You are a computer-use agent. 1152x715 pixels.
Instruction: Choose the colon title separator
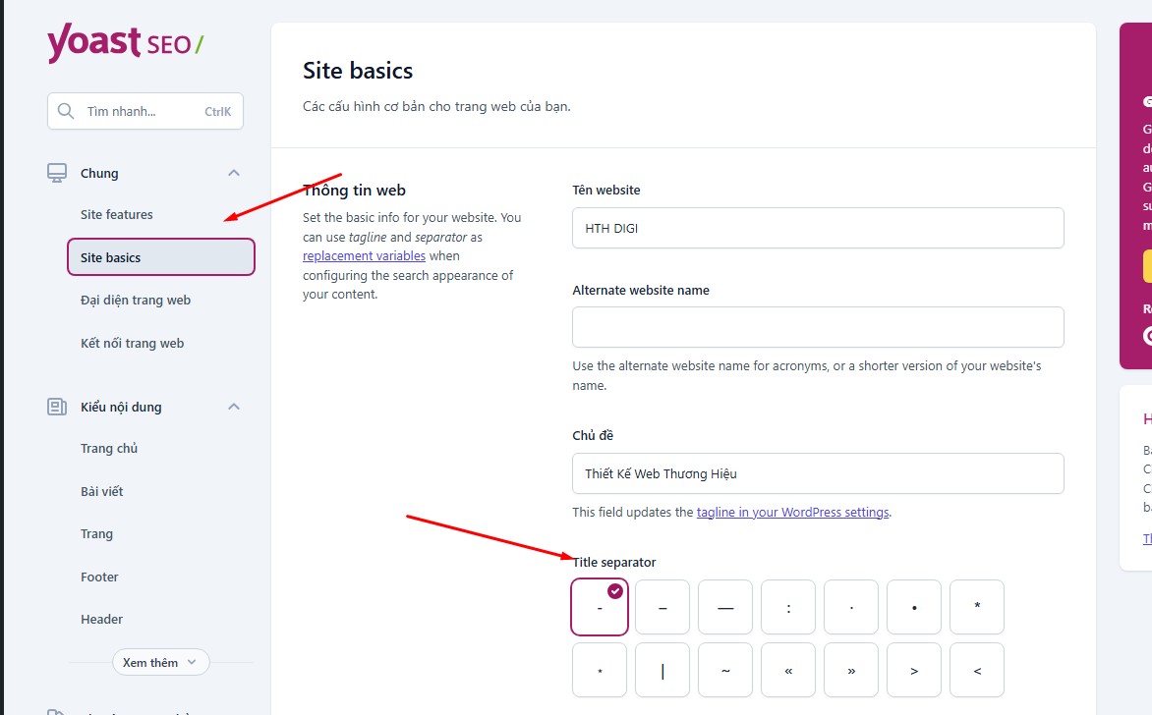click(x=788, y=607)
